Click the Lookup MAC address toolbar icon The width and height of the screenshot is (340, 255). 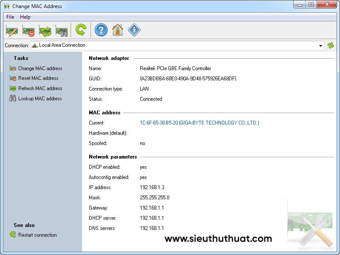61,31
